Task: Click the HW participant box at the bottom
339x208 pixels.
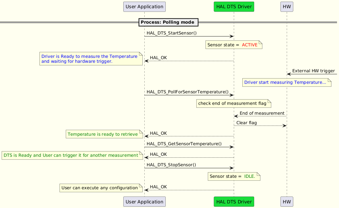Action: click(287, 202)
